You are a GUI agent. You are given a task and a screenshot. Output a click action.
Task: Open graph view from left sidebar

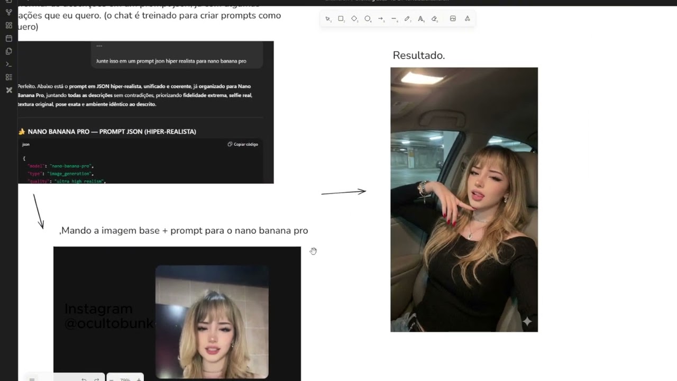(x=8, y=12)
